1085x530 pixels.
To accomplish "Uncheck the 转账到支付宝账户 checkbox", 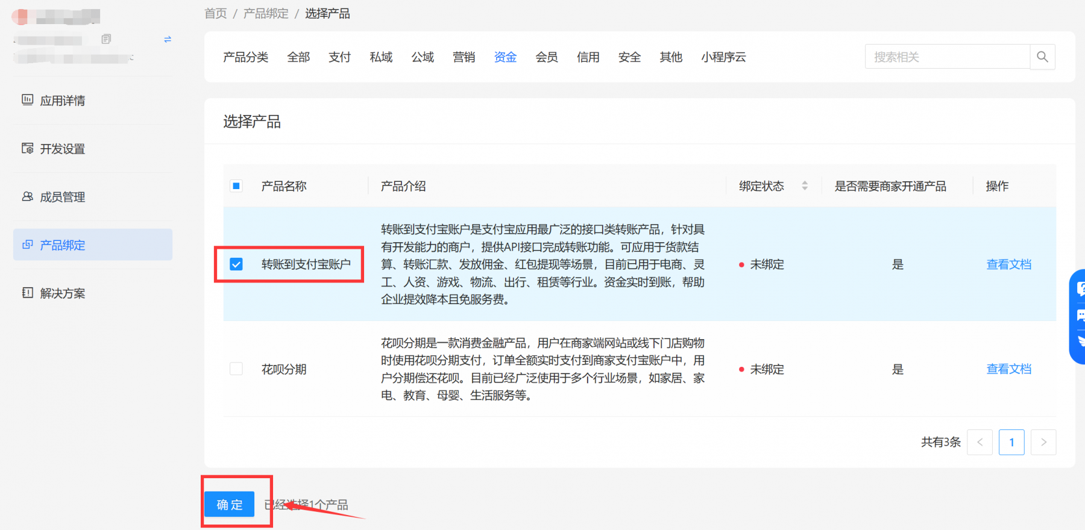I will (x=236, y=264).
